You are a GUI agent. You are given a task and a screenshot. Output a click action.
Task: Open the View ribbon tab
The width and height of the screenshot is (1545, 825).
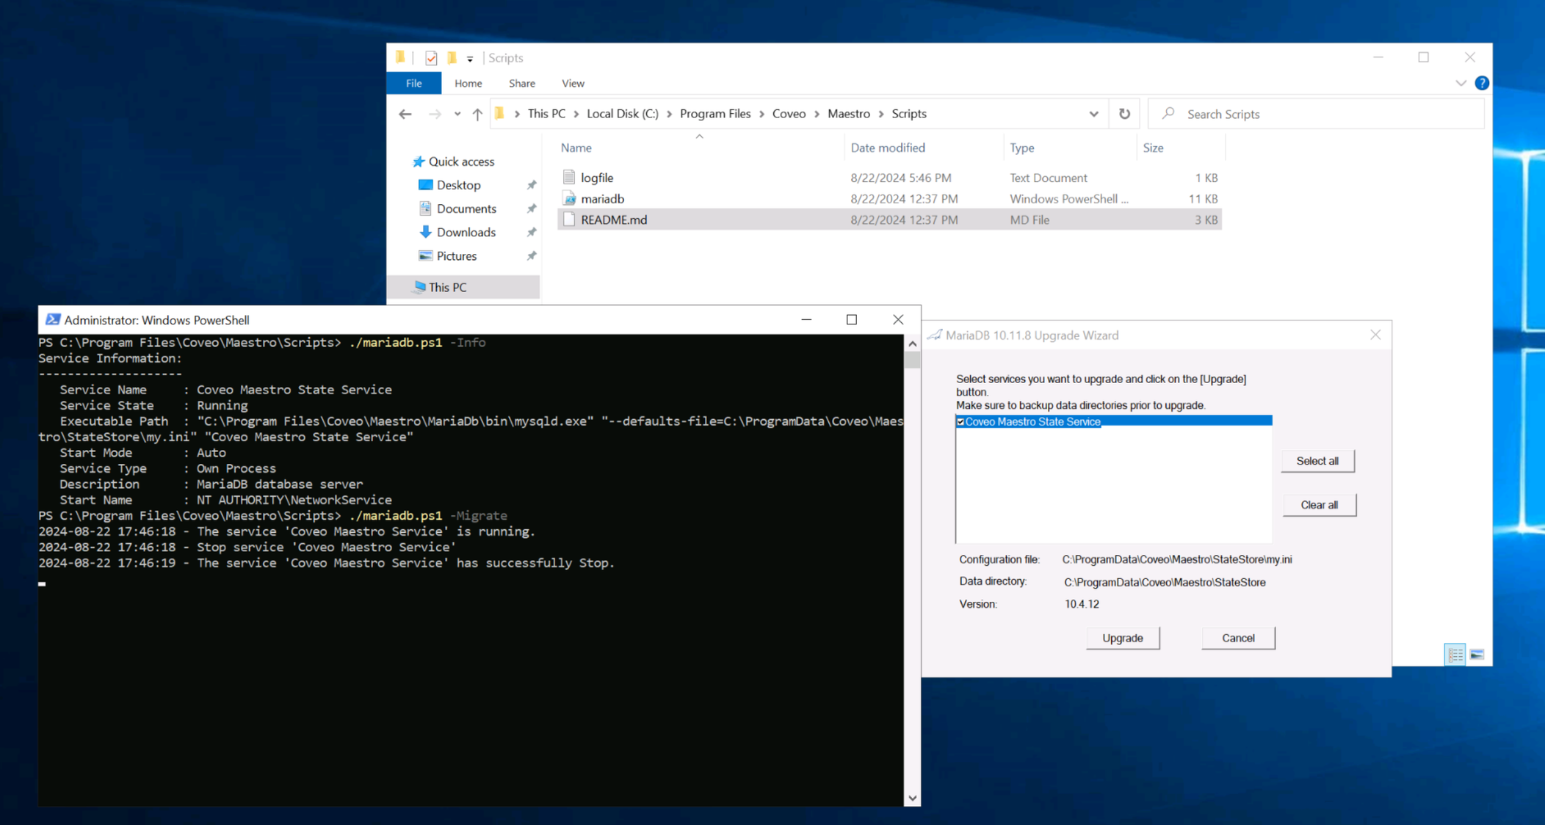coord(573,83)
